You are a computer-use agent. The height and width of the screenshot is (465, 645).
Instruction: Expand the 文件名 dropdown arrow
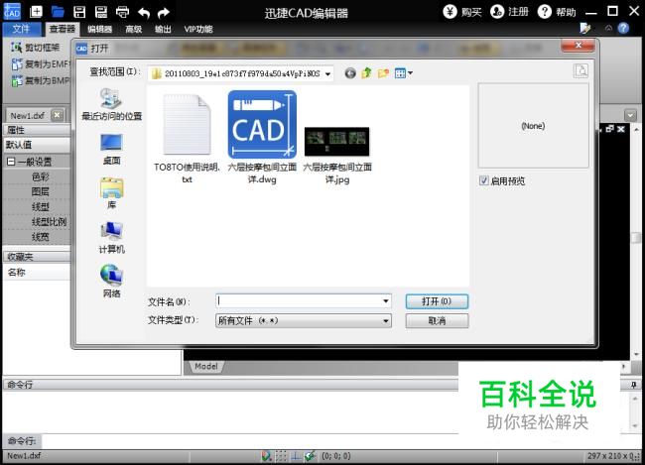(x=386, y=301)
